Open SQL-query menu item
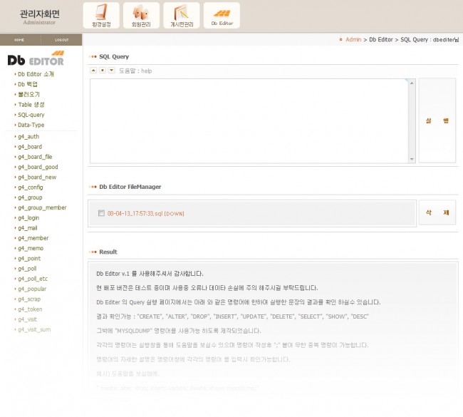 31,115
